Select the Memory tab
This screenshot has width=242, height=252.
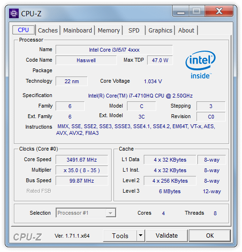click(x=109, y=30)
